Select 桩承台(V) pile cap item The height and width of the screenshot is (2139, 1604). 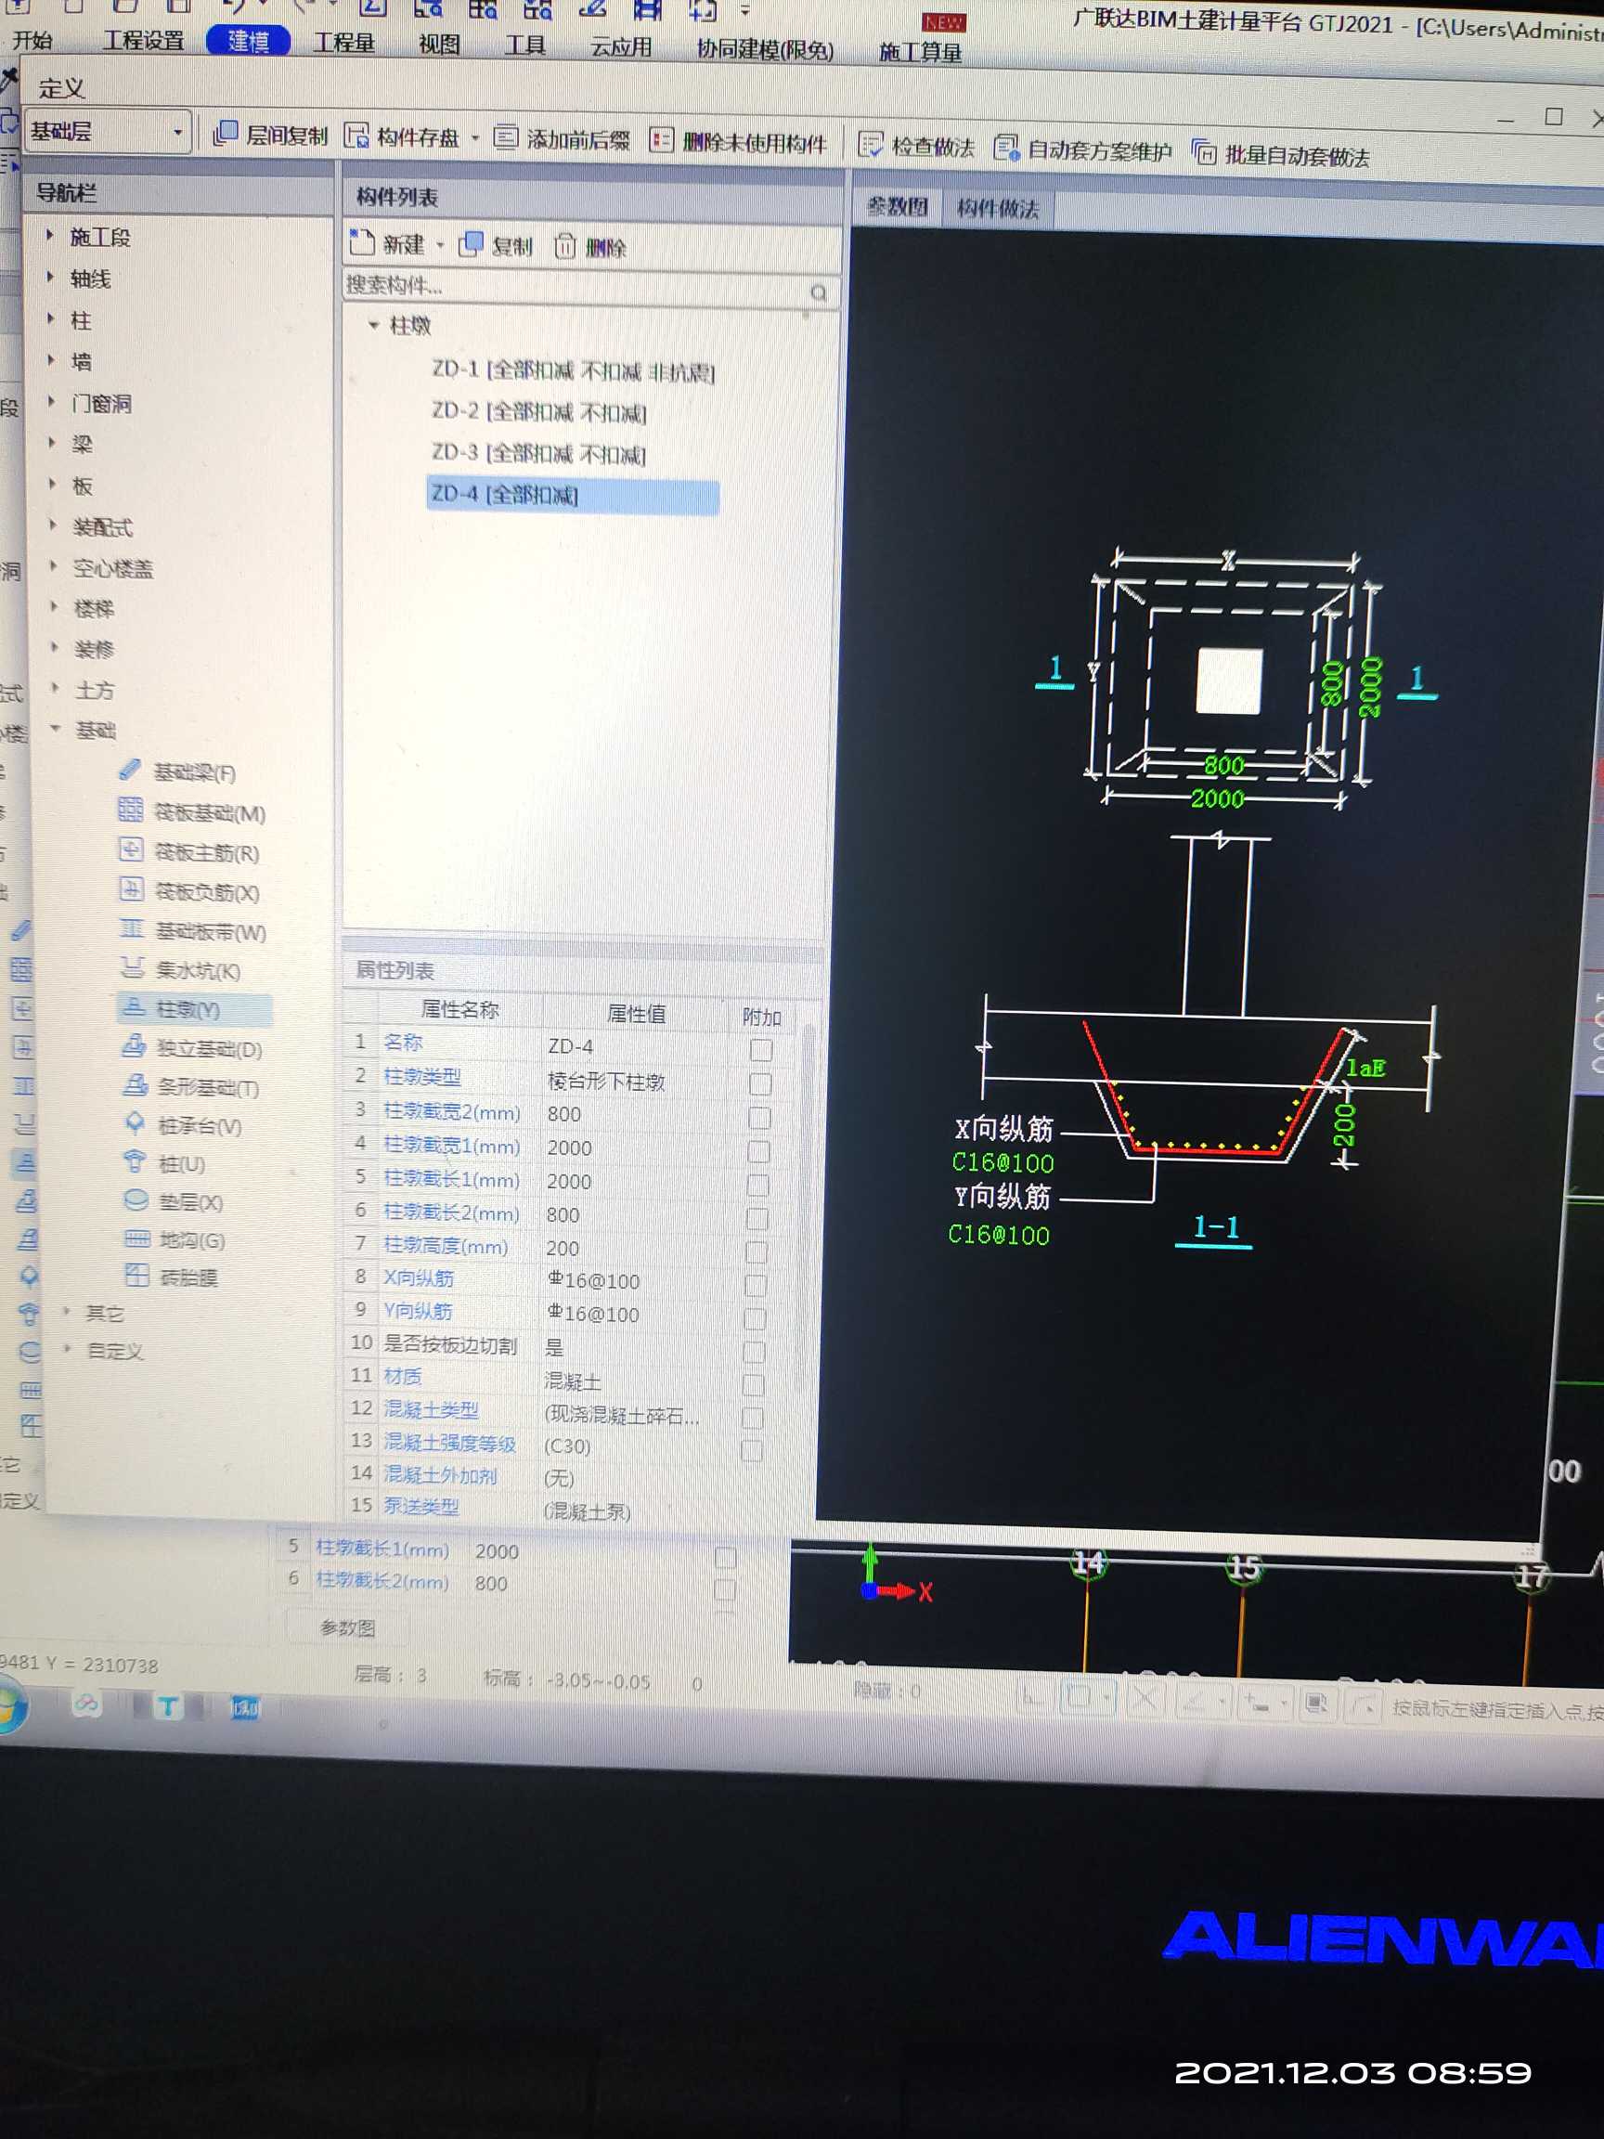pos(183,1125)
